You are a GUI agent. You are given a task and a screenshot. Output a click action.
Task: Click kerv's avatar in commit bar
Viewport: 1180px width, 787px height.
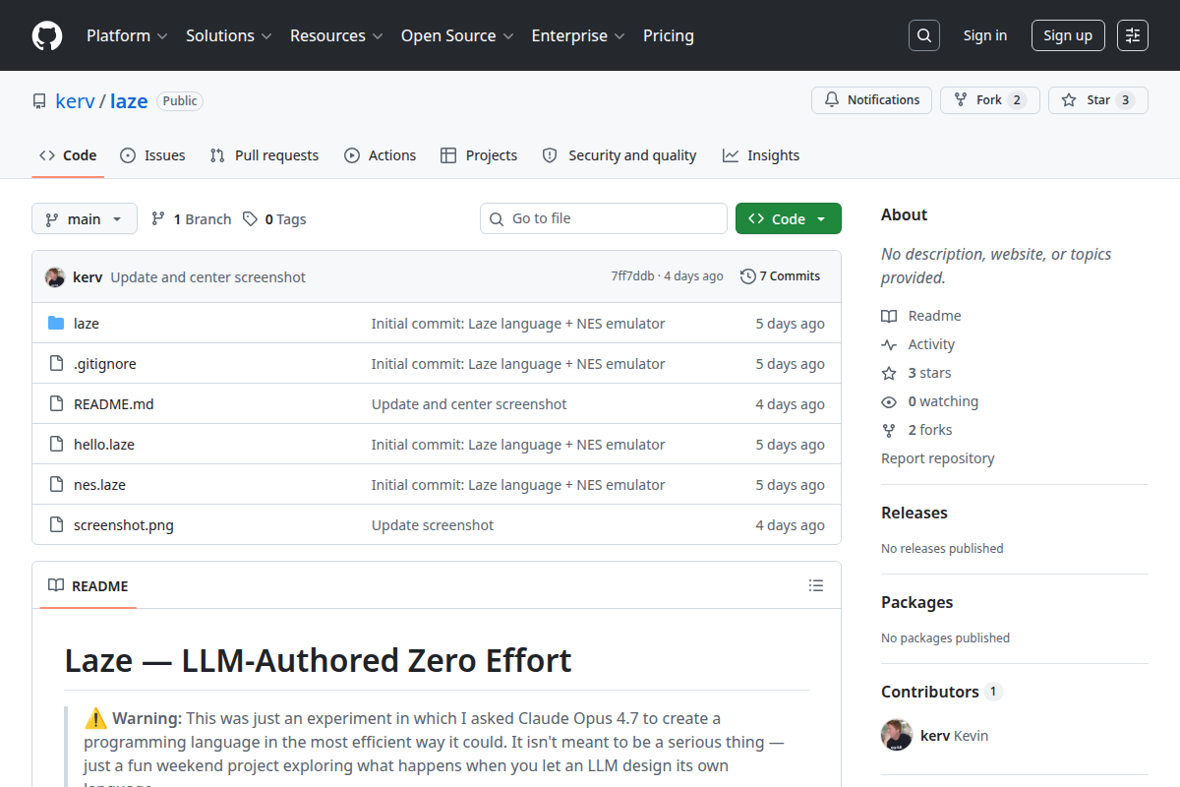(55, 277)
